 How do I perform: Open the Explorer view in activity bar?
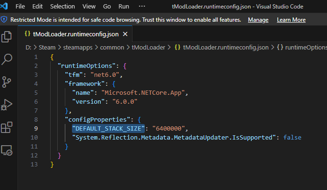tap(7, 36)
